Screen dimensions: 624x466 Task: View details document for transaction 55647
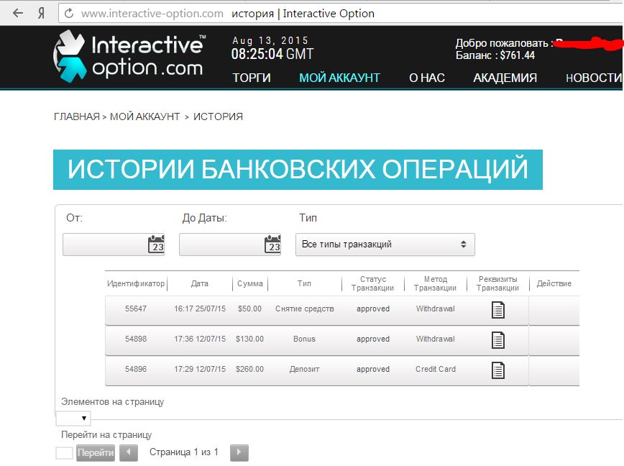497,309
